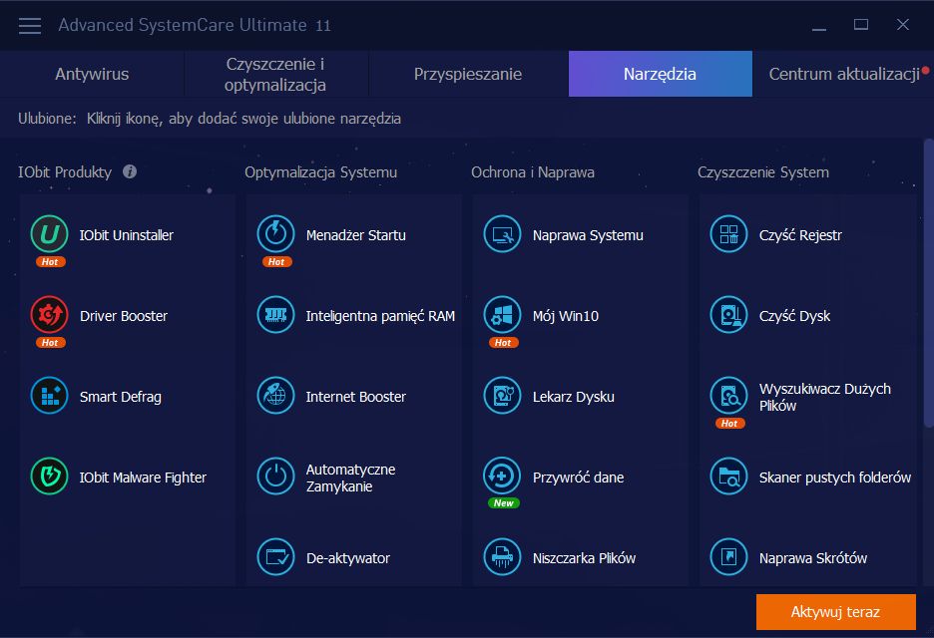Click the Czyść Dysk label
Image resolution: width=934 pixels, height=638 pixels.
(x=794, y=316)
